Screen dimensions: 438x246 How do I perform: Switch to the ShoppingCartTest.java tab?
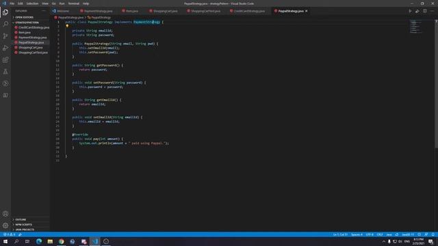point(205,11)
